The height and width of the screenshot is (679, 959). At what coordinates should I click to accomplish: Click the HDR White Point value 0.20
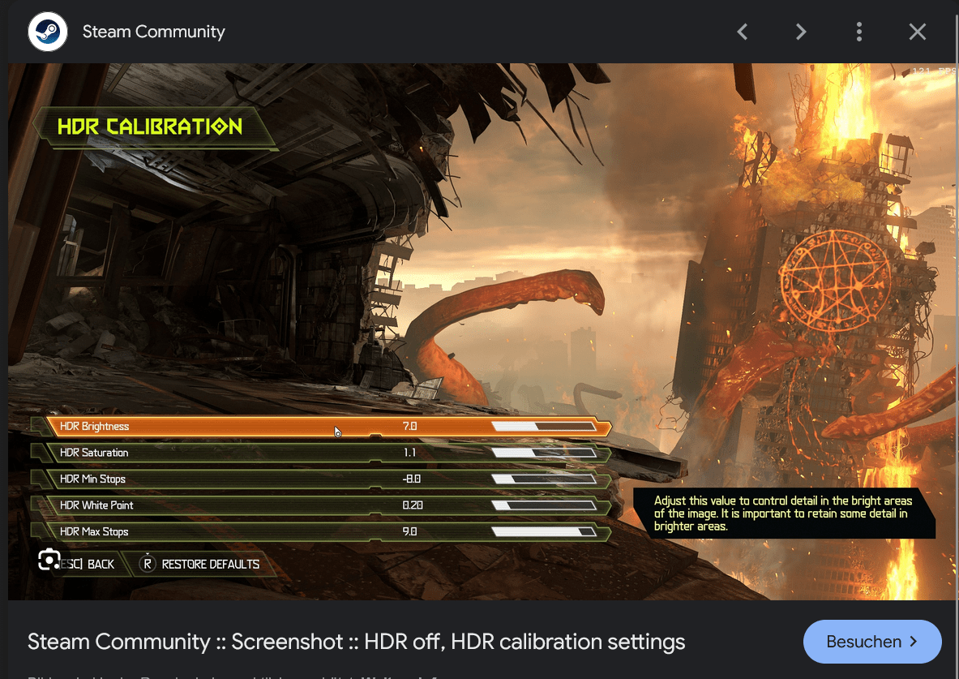pyautogui.click(x=413, y=505)
